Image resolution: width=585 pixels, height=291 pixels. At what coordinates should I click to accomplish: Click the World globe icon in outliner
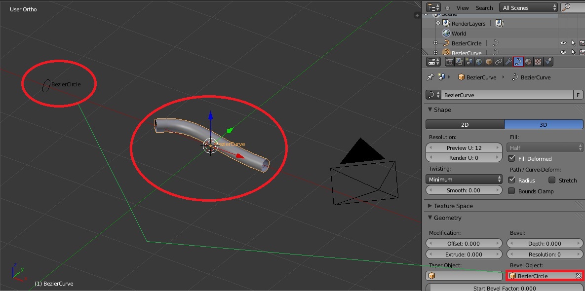click(446, 33)
